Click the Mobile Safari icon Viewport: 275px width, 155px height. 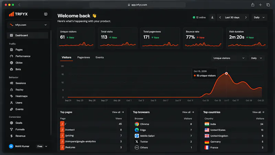coord(137,136)
